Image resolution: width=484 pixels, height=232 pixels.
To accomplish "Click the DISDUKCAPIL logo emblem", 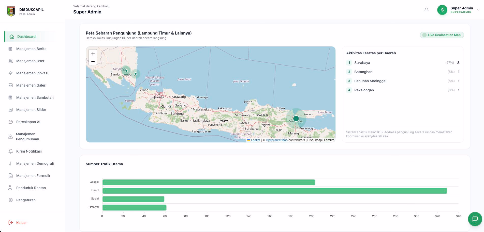I will point(11,11).
